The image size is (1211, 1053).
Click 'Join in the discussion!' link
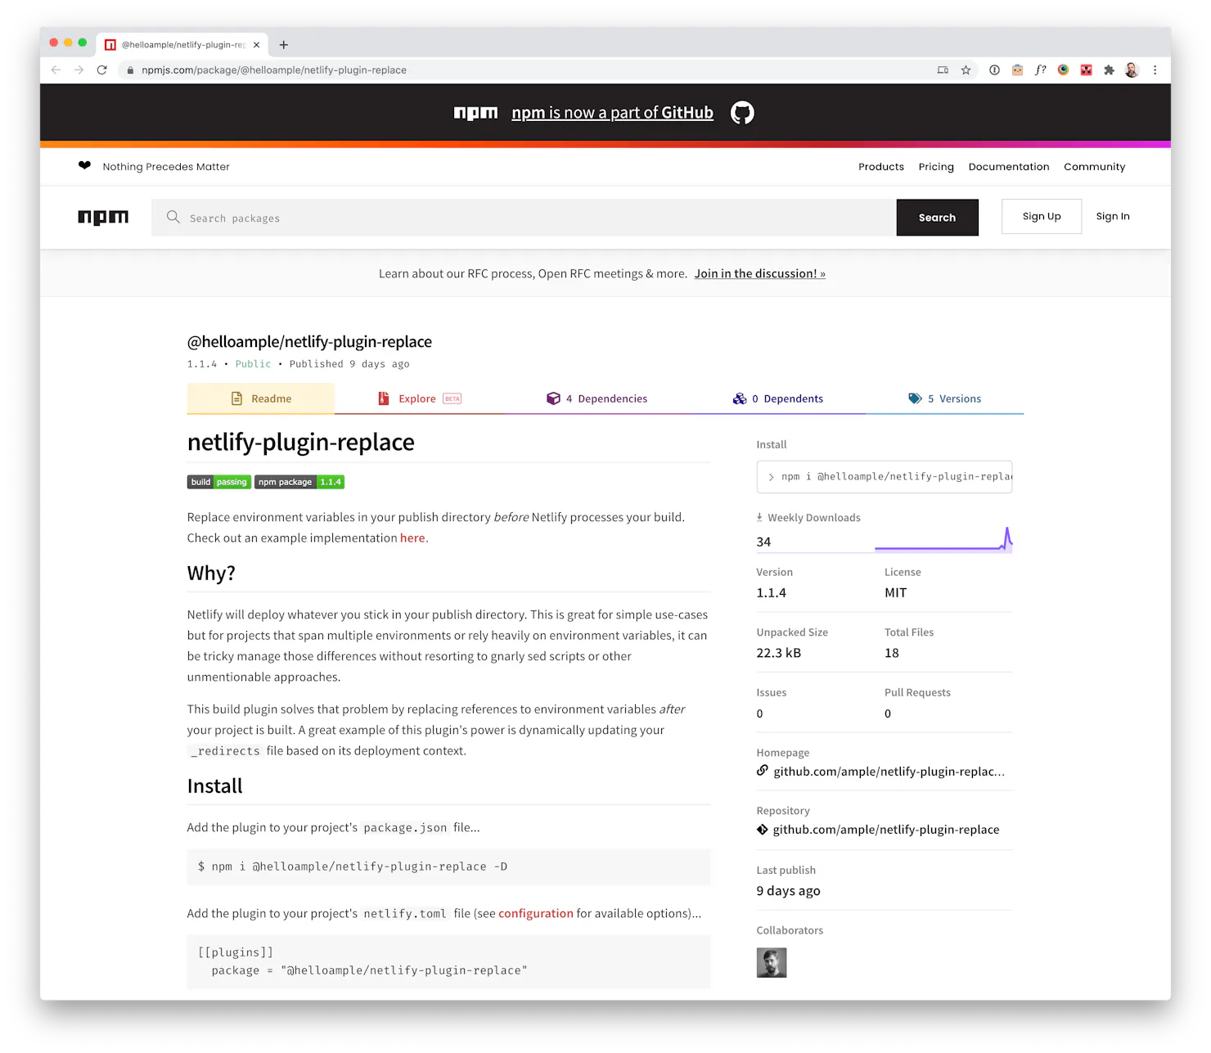click(760, 274)
